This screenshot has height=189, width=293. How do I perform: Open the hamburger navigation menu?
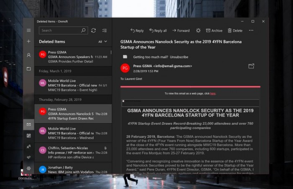pyautogui.click(x=28, y=30)
